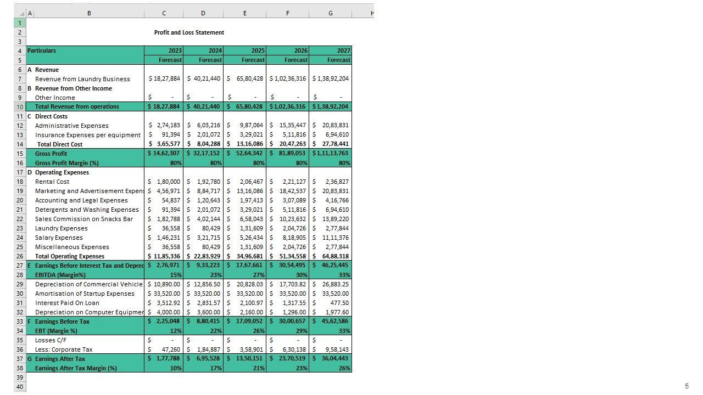Select row 27 header
This screenshot has height=395, width=703.
[20, 266]
